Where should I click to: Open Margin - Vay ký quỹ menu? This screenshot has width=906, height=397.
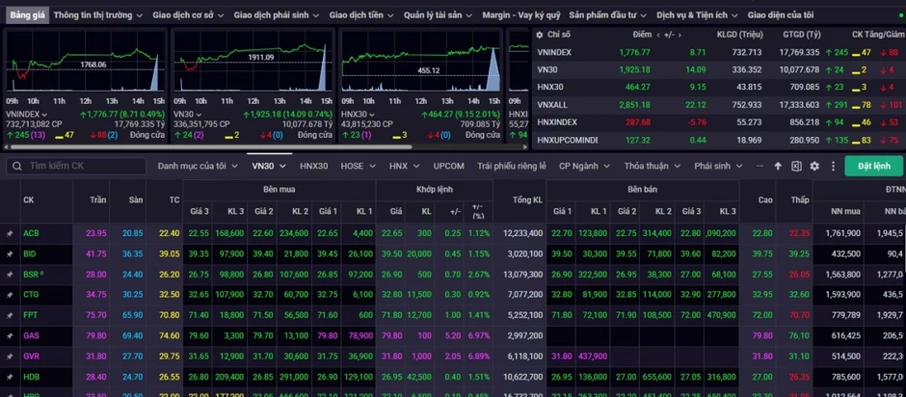[521, 15]
